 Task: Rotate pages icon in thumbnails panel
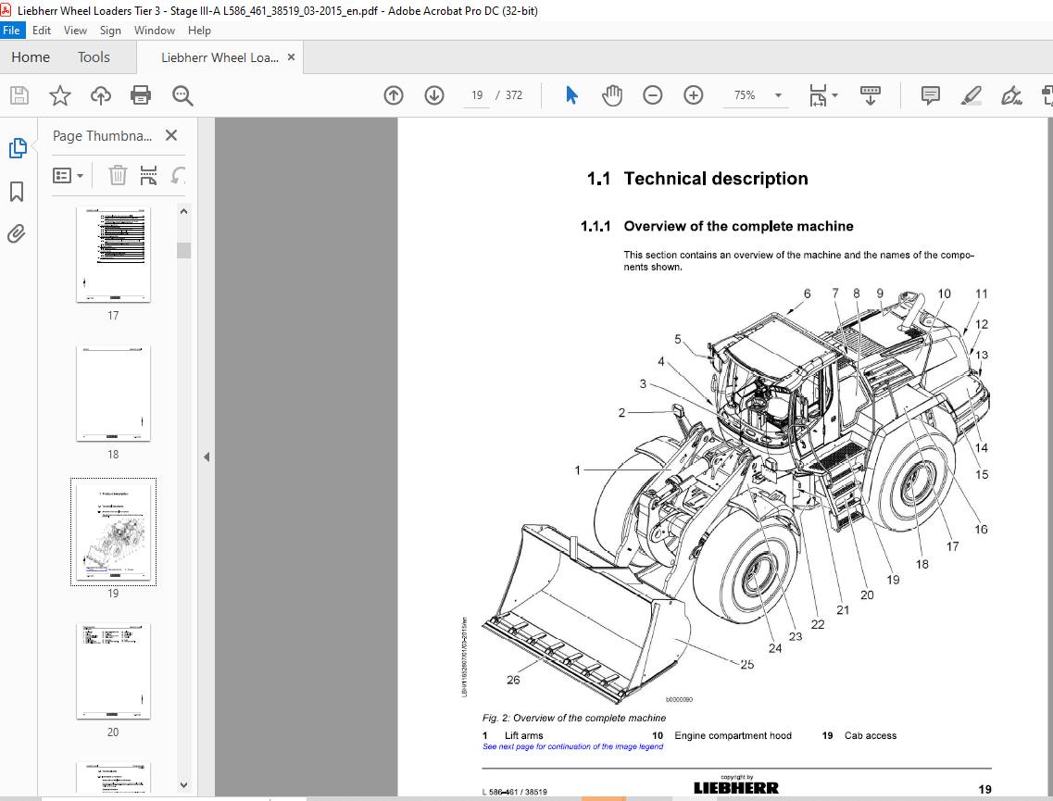(178, 176)
